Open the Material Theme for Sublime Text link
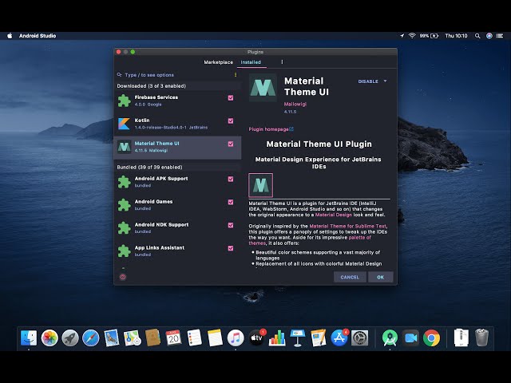 click(347, 226)
